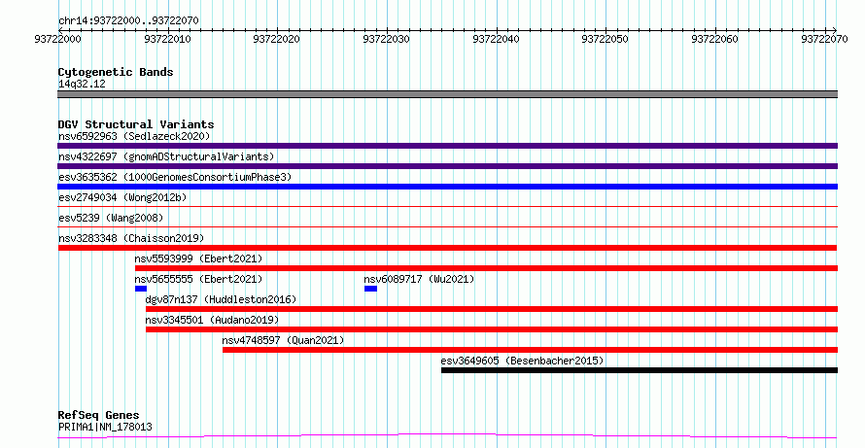The height and width of the screenshot is (448, 865).
Task: Click ruler position 93722020
Action: pyautogui.click(x=276, y=39)
